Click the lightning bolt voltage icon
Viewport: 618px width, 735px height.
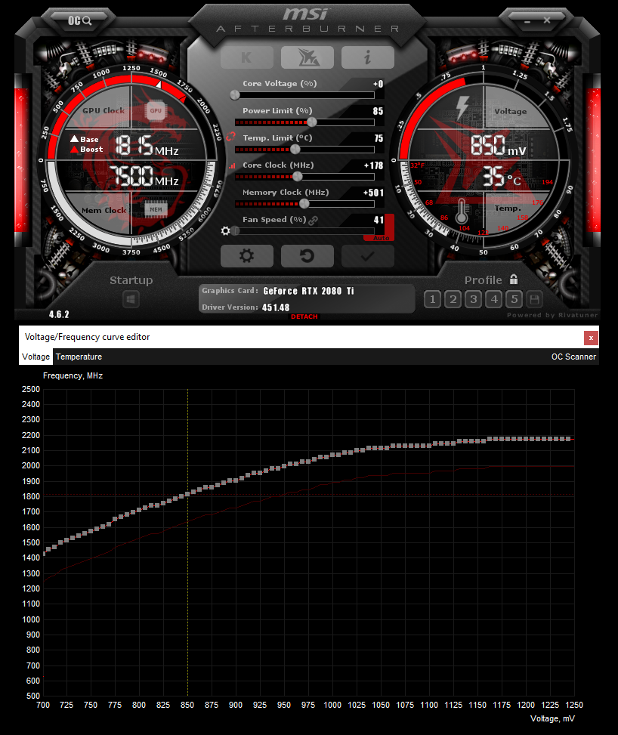(x=462, y=107)
